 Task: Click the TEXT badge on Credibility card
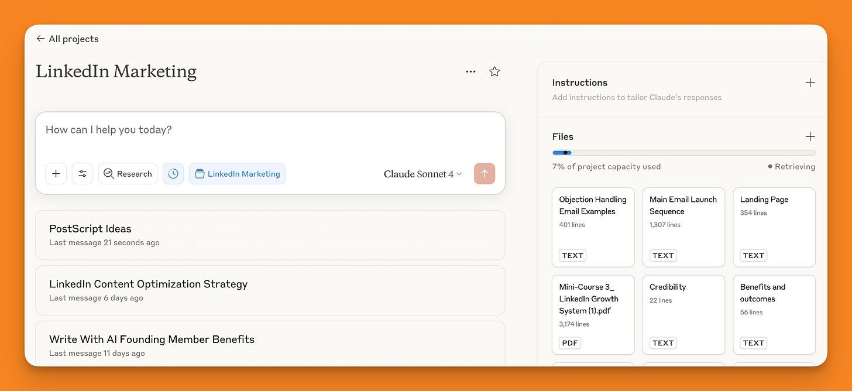click(663, 343)
